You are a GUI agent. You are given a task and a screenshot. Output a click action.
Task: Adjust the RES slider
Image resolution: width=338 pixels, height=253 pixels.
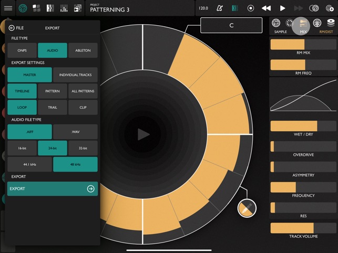click(x=303, y=207)
